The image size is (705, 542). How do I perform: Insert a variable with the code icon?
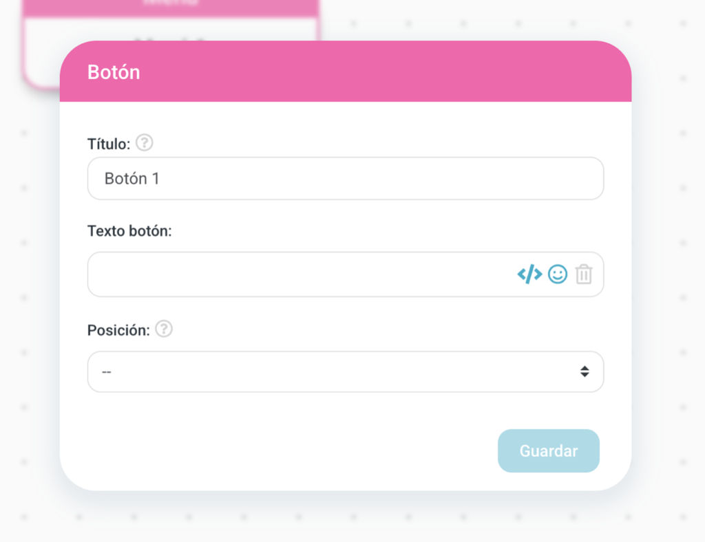coord(529,274)
